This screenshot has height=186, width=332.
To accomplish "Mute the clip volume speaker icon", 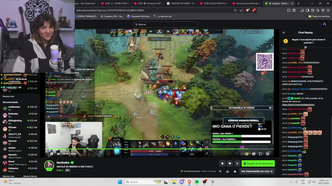I will coord(58,154).
